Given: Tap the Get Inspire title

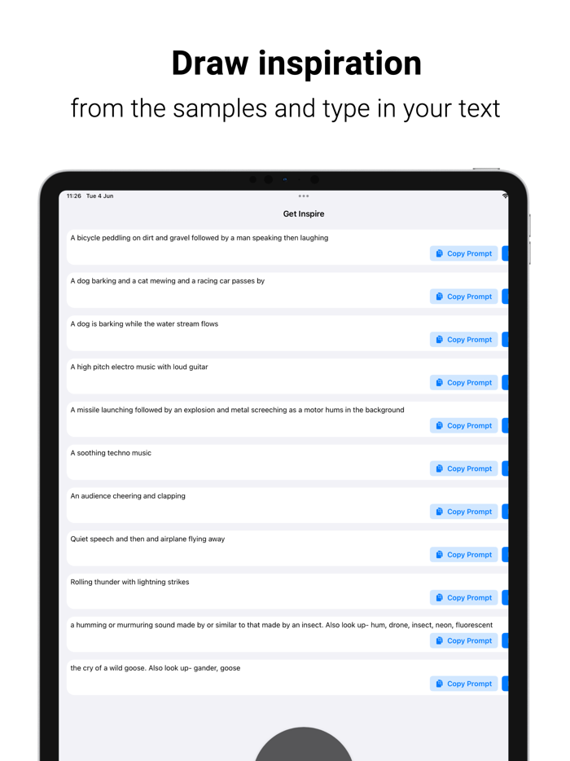Looking at the screenshot, I should (304, 213).
